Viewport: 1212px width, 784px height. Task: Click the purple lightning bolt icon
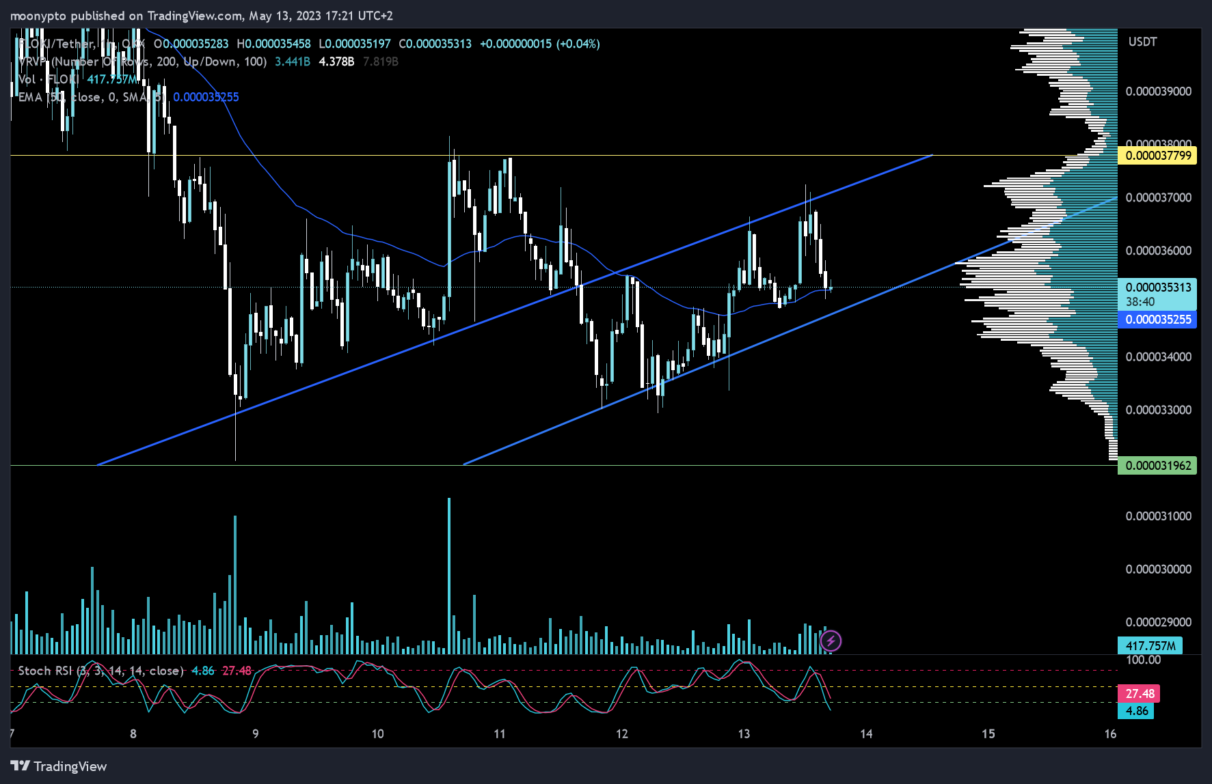pos(831,641)
